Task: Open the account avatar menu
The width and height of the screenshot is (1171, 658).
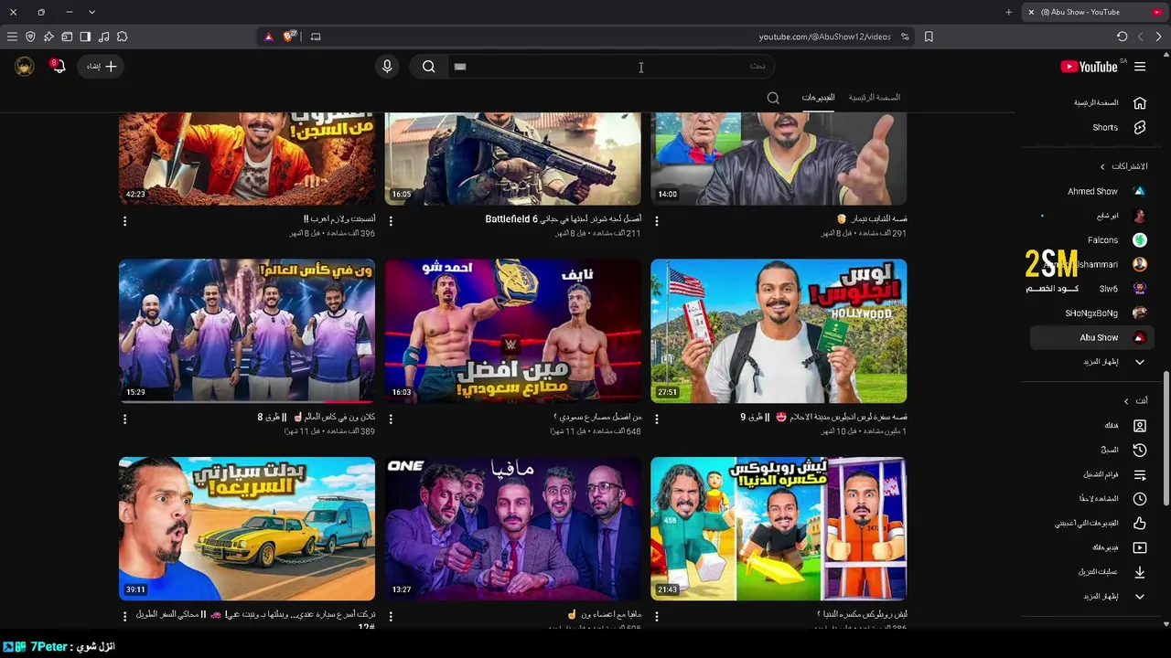Action: tap(25, 67)
